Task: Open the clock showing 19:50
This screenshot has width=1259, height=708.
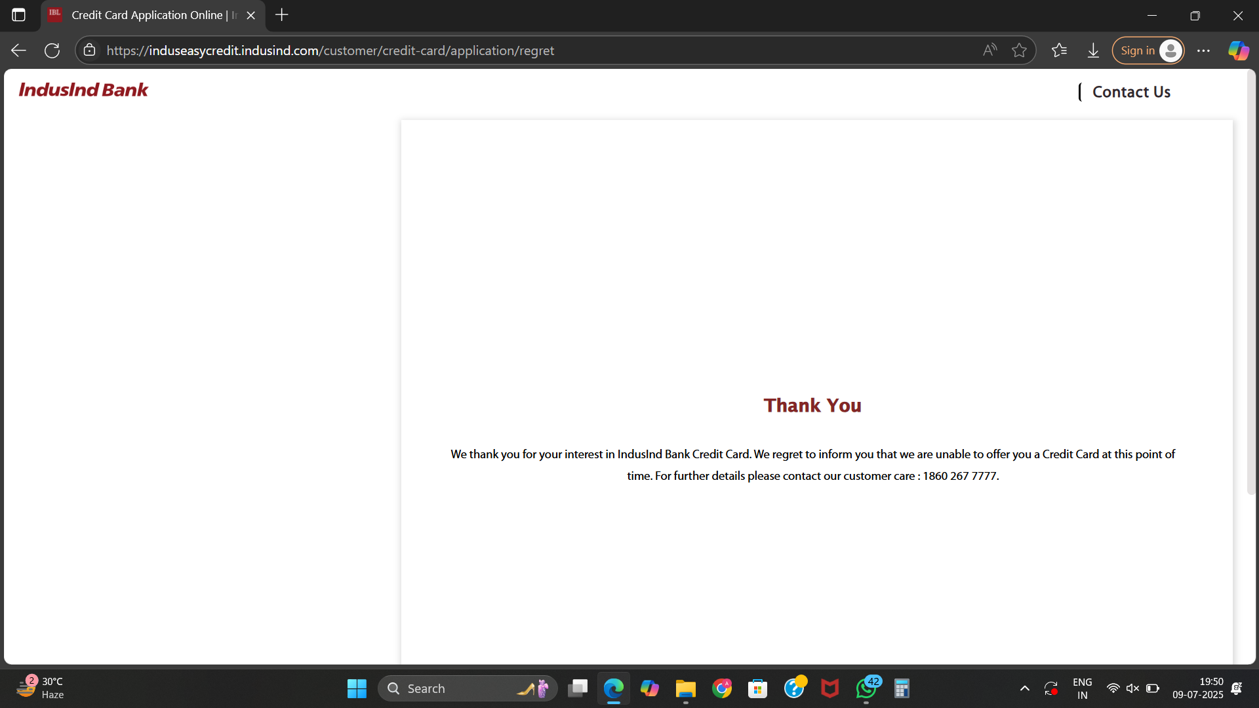Action: pos(1198,688)
